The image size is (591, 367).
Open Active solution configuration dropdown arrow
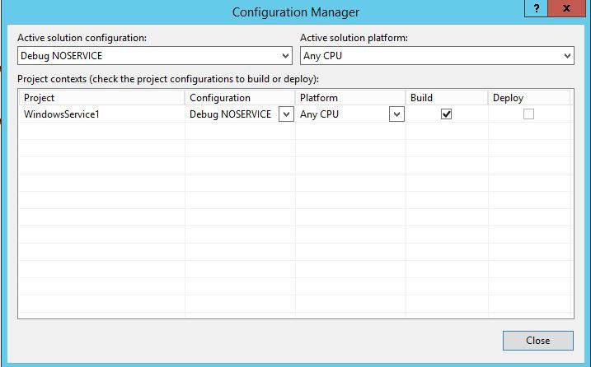pyautogui.click(x=285, y=56)
